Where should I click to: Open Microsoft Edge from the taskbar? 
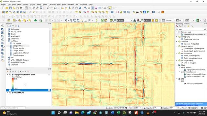click(x=83, y=113)
